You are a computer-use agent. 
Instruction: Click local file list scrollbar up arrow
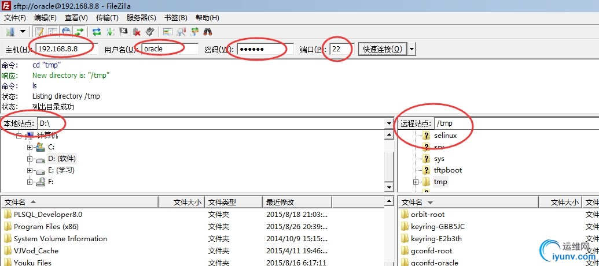[389, 201]
